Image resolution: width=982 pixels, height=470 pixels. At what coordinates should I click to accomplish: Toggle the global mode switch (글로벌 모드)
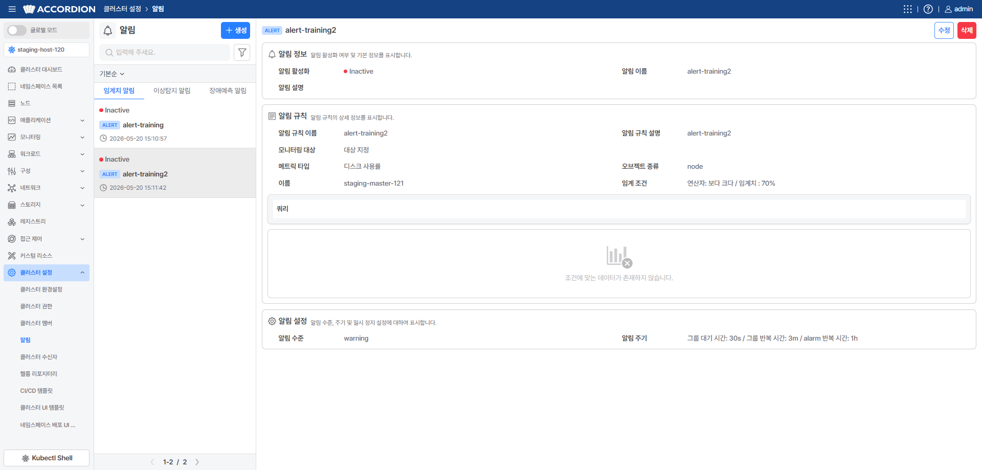click(x=17, y=30)
